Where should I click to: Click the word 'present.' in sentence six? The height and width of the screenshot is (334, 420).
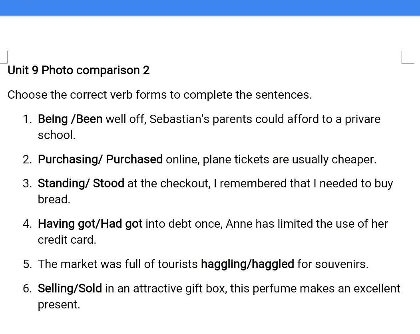point(59,304)
